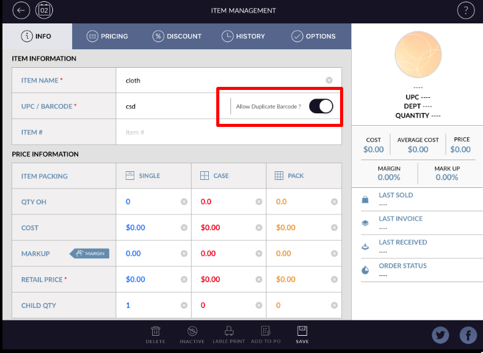The height and width of the screenshot is (353, 483).
Task: Switch to the Pricing tab
Action: click(107, 36)
